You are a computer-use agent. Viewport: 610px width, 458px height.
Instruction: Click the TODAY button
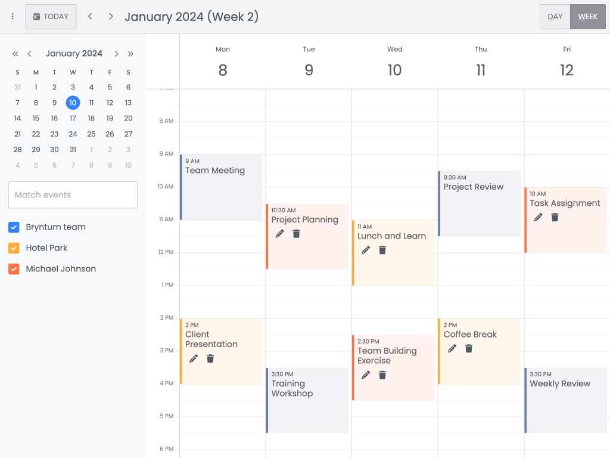tap(51, 16)
